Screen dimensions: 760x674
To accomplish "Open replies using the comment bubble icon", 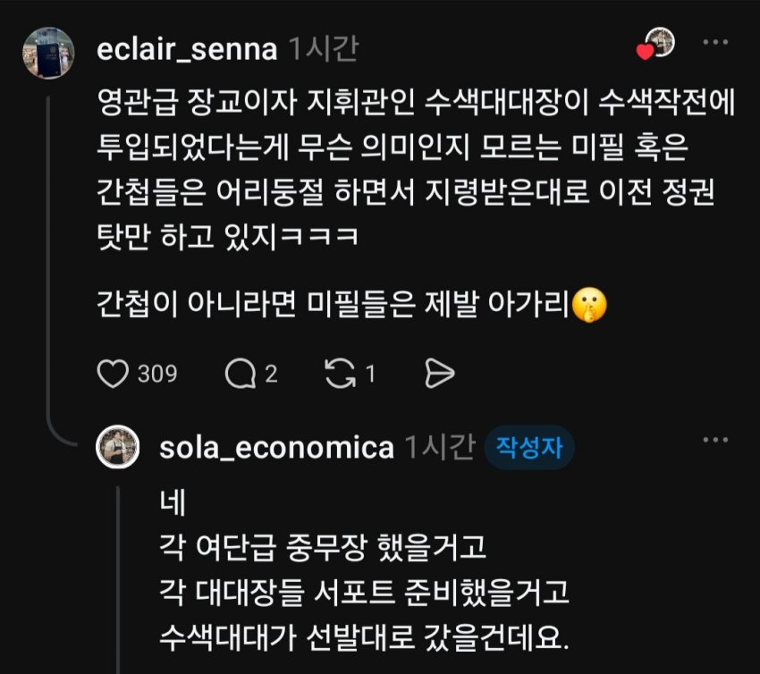I will (240, 374).
